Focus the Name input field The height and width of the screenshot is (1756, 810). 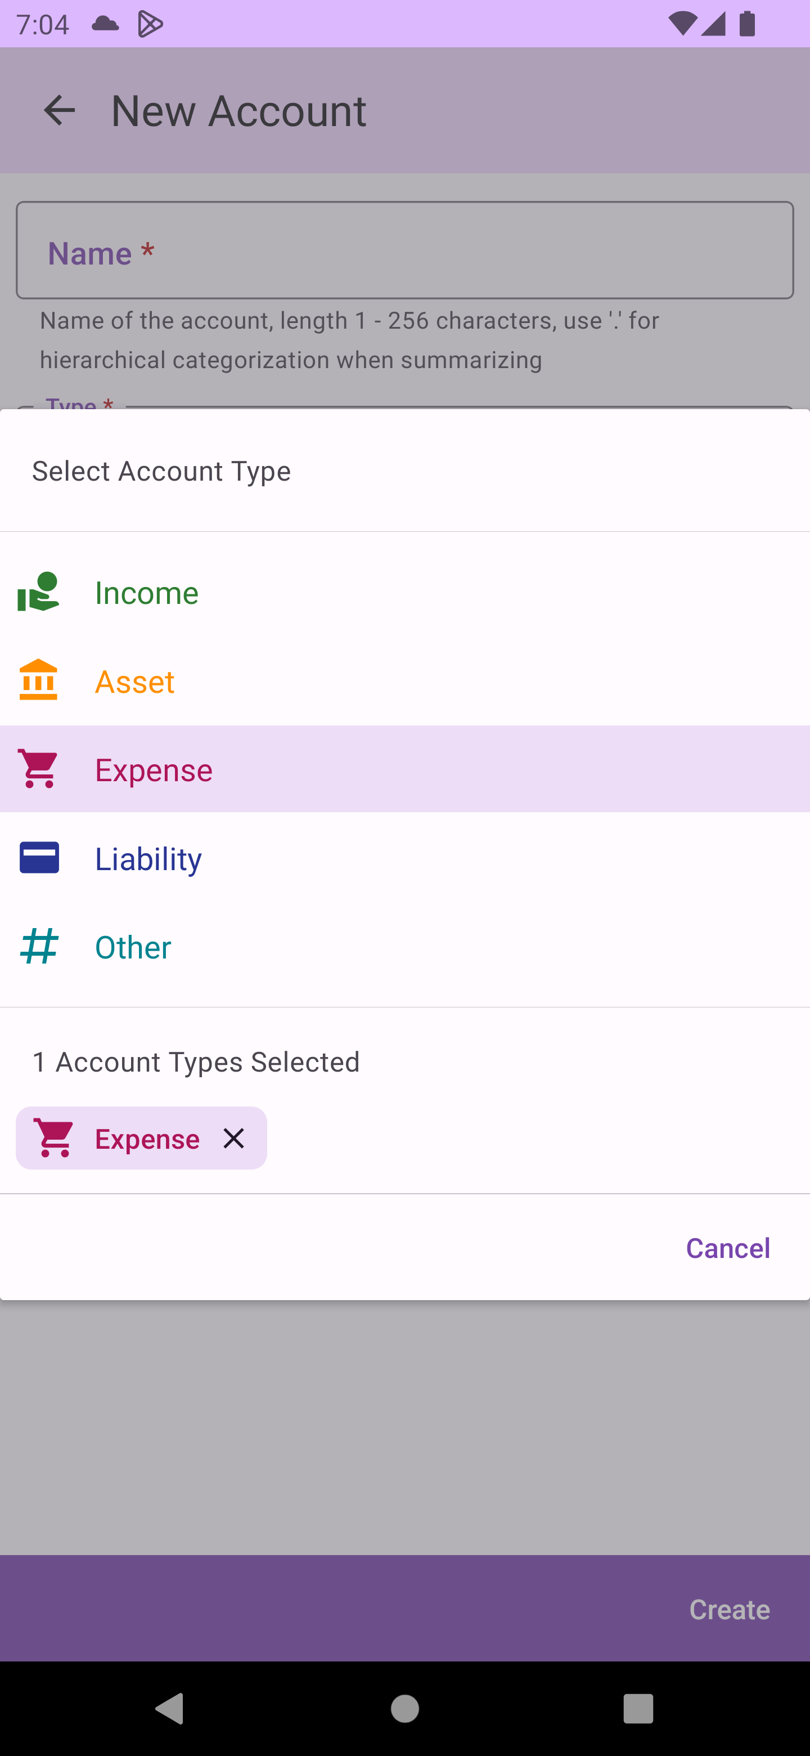point(404,250)
